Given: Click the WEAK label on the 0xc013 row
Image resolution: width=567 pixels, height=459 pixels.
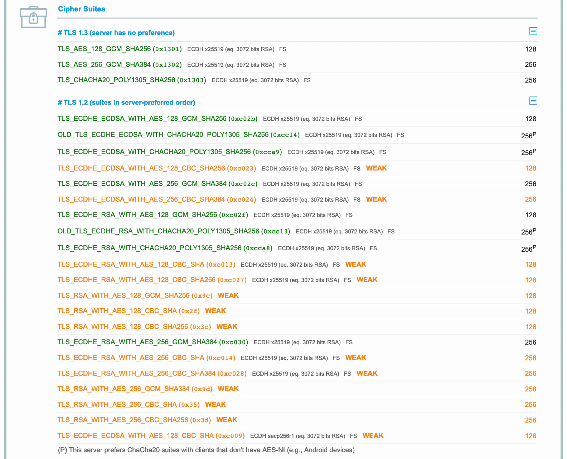Looking at the screenshot, I should point(356,265).
